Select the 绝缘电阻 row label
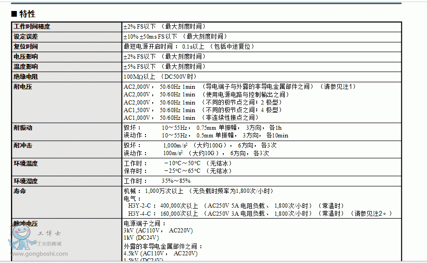The height and width of the screenshot is (263, 427). pos(26,77)
